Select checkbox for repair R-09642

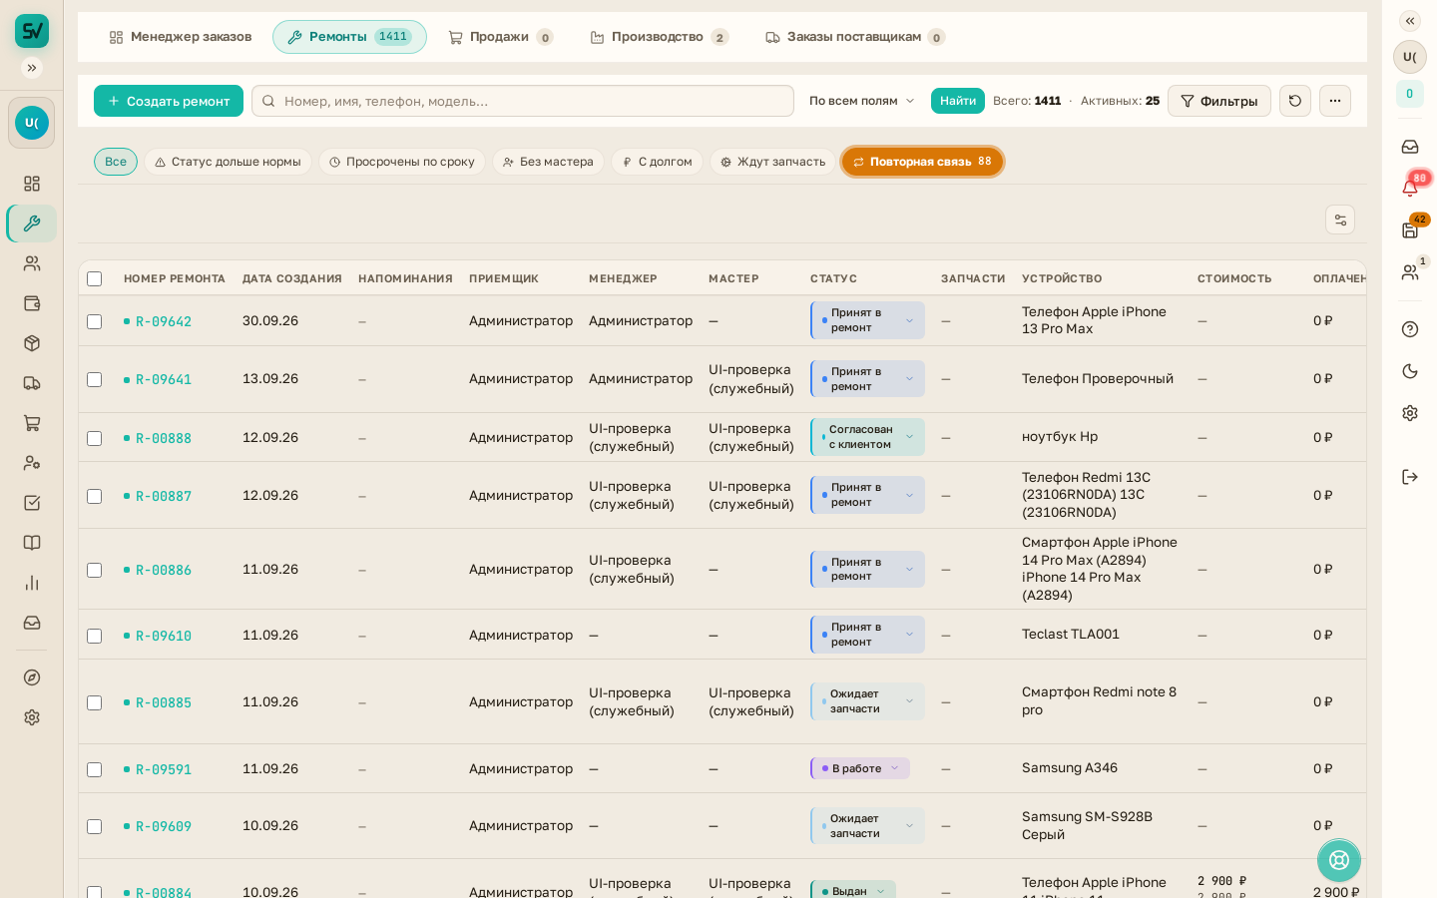coord(95,321)
